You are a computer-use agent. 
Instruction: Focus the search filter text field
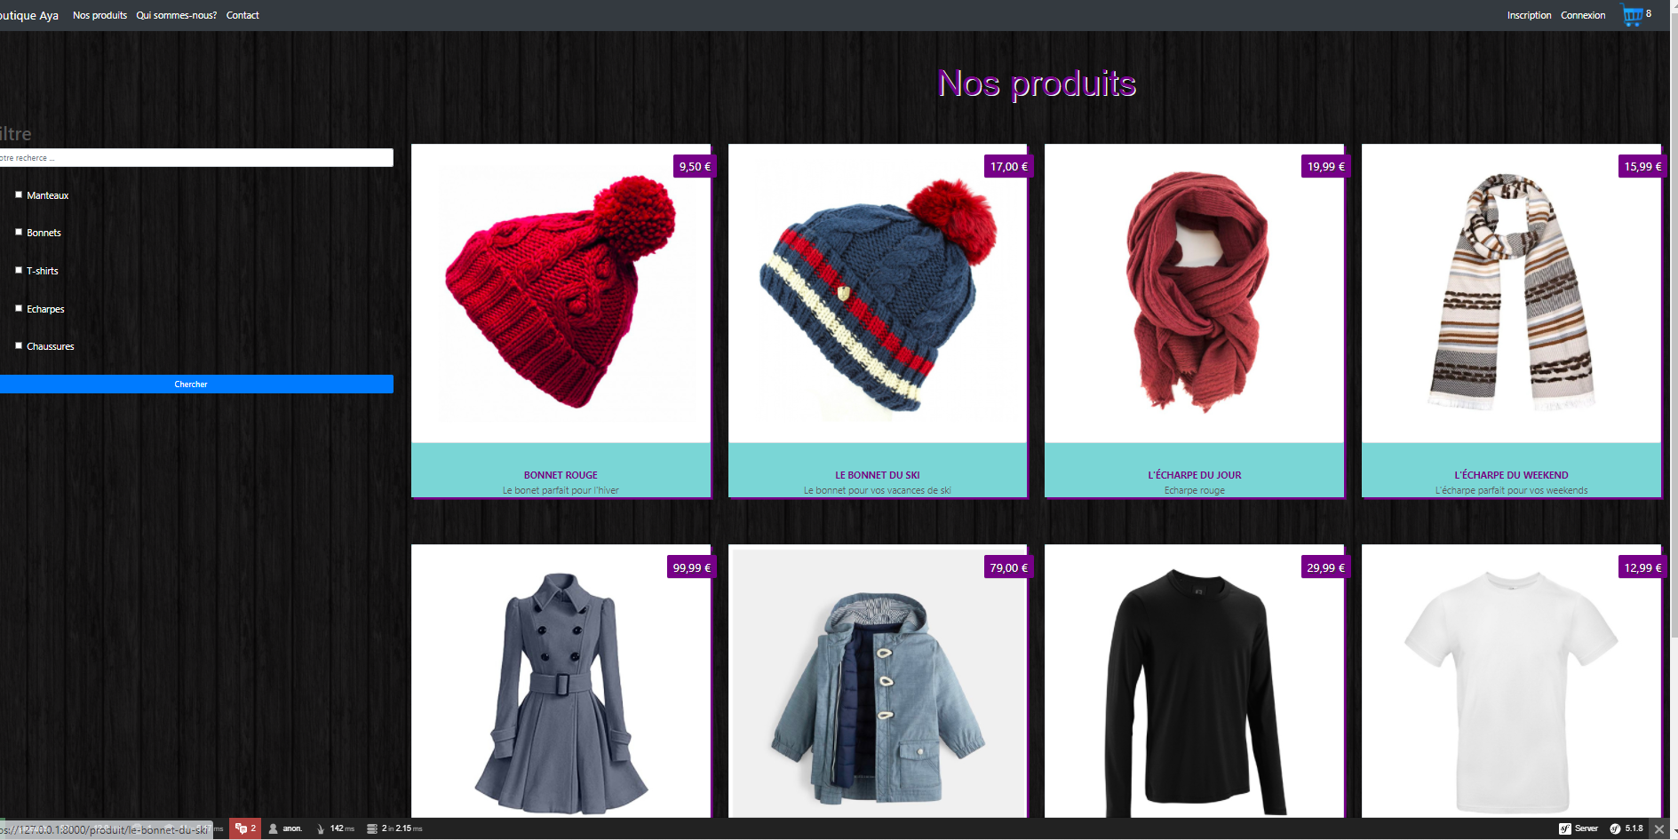195,157
